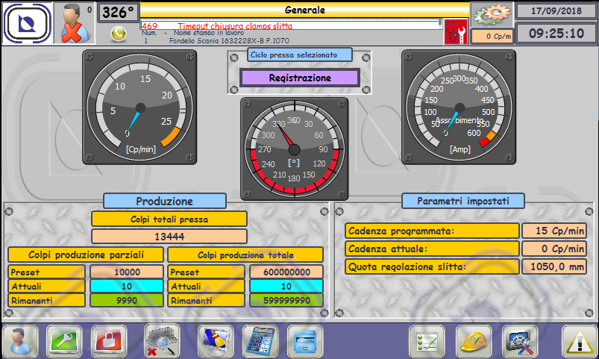Click the red maintenance wrench icon at top
The width and height of the screenshot is (599, 359).
(x=454, y=33)
